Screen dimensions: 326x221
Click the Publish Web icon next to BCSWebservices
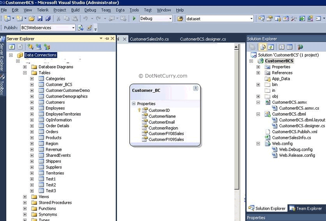(81, 28)
